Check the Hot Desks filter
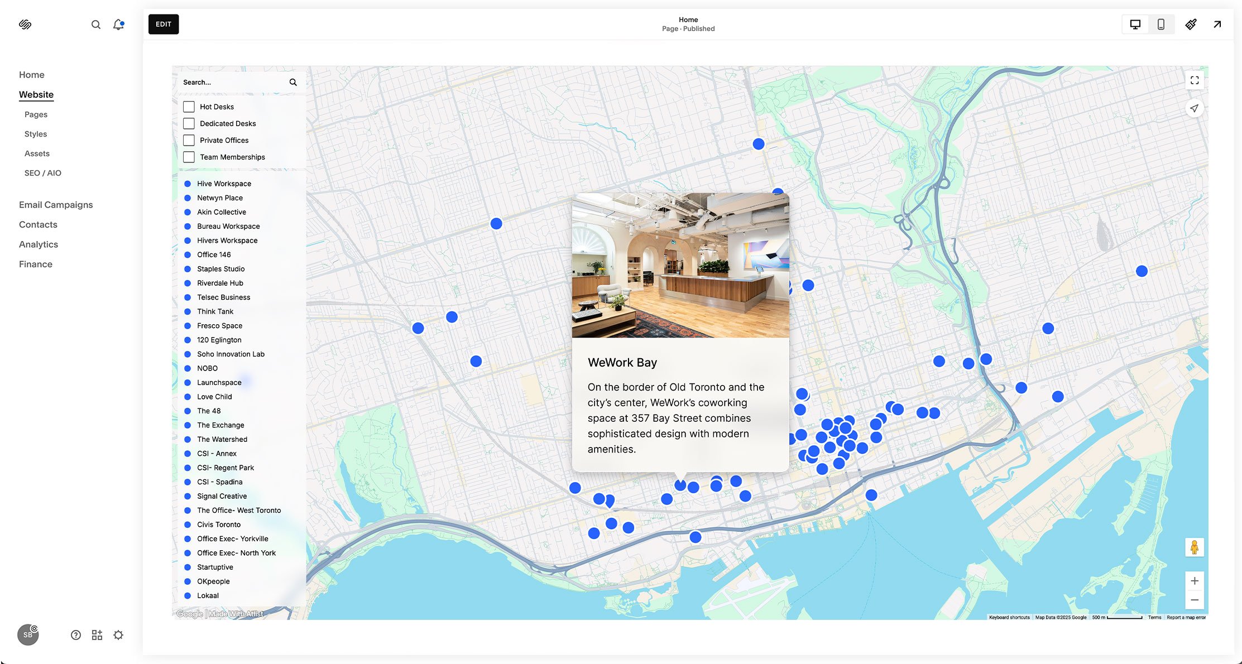The image size is (1242, 664). (189, 107)
